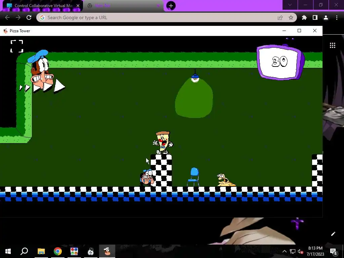
Task: Open the colorful app icon on the taskbar
Action: pyautogui.click(x=74, y=251)
